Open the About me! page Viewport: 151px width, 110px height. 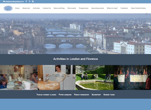(x=26, y=8)
